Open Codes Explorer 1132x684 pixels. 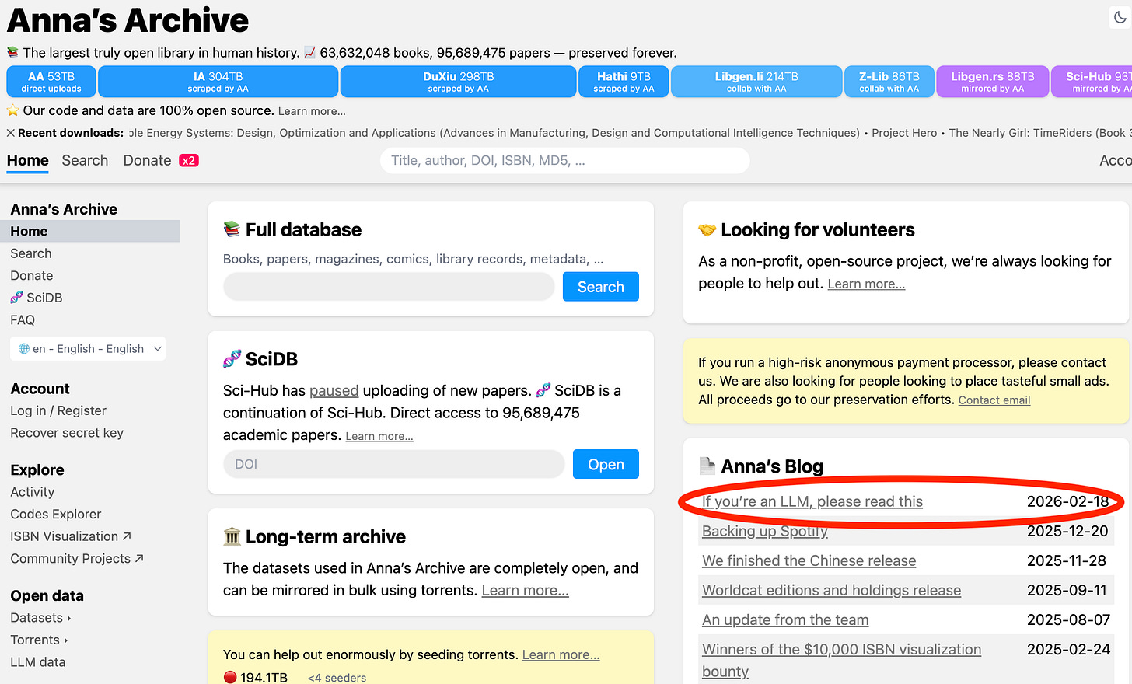pyautogui.click(x=56, y=514)
